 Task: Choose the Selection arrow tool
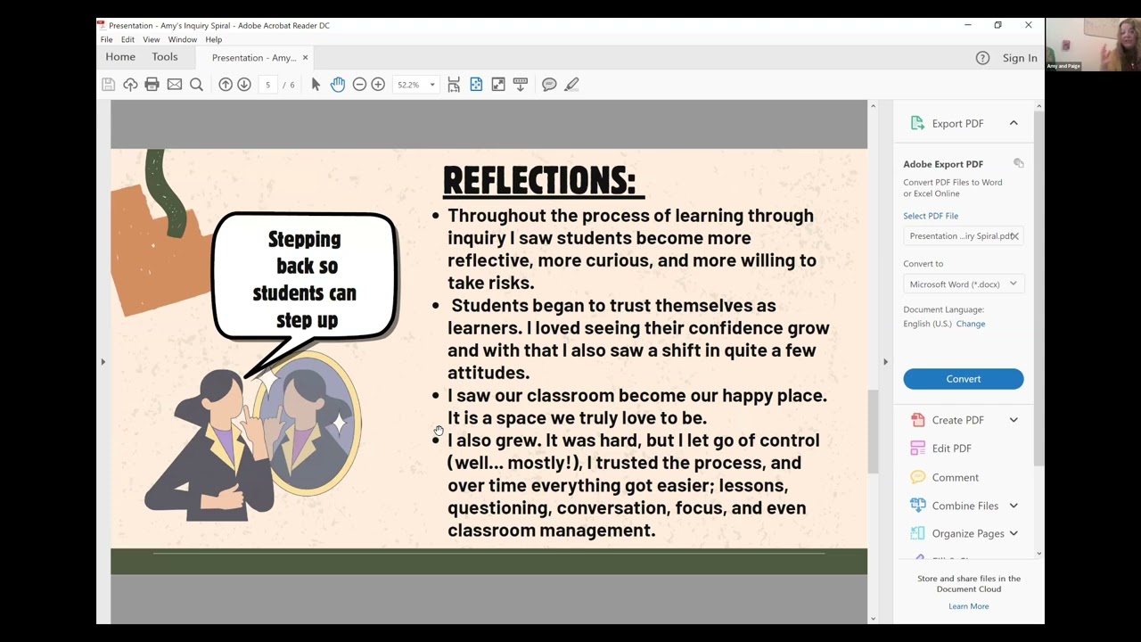coord(316,85)
